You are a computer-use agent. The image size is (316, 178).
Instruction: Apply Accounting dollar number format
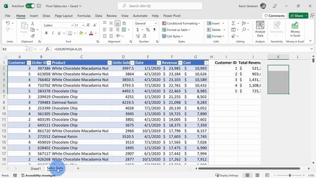[x=137, y=30]
